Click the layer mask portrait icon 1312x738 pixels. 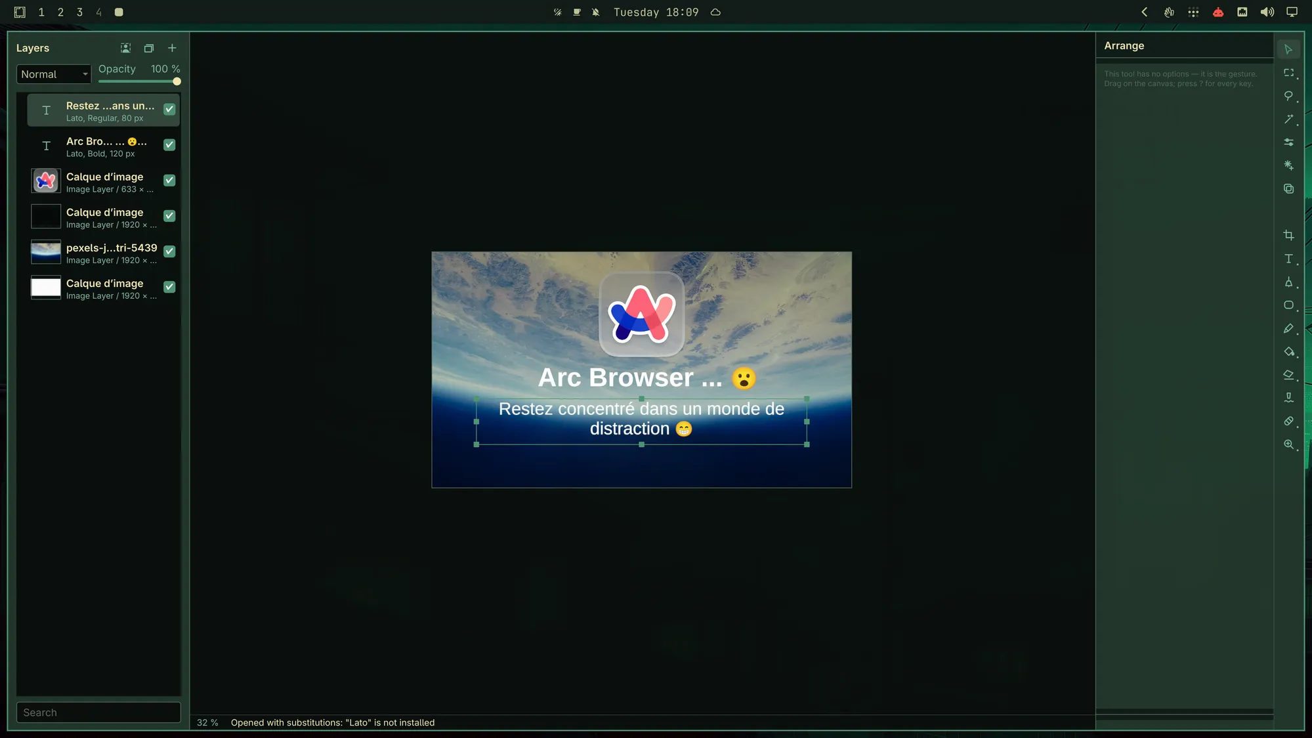click(125, 48)
